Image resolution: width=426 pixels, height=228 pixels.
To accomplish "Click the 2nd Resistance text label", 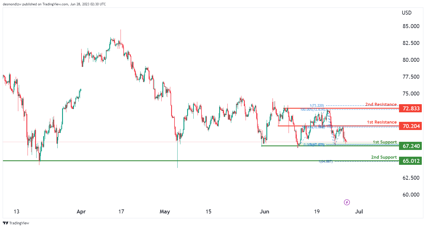I will coord(381,104).
